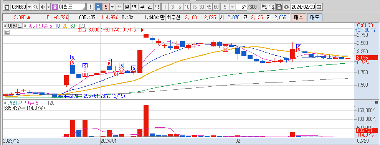The width and height of the screenshot is (380, 145).
Task: Click the 2024/01 timeline label
Action: pyautogui.click(x=109, y=140)
